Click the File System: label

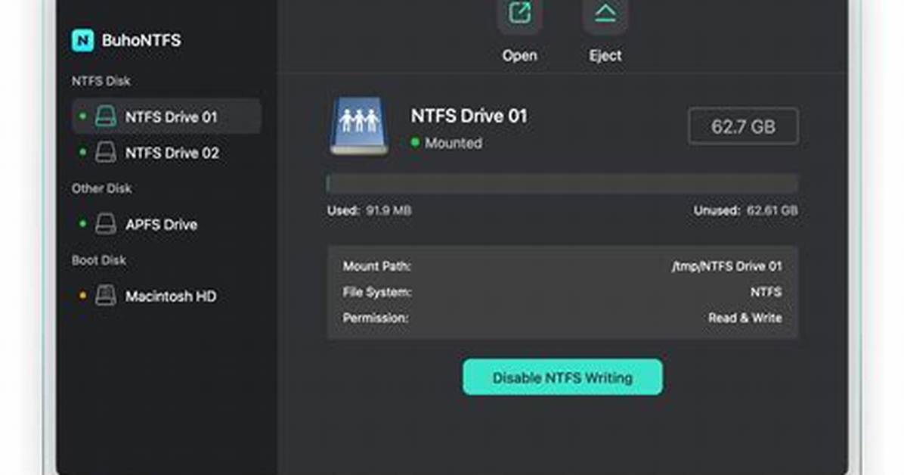click(x=377, y=292)
